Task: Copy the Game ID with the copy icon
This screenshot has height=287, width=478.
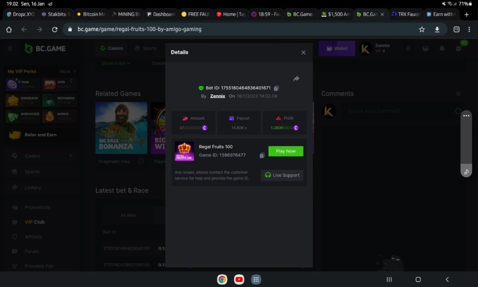Action: (x=261, y=155)
